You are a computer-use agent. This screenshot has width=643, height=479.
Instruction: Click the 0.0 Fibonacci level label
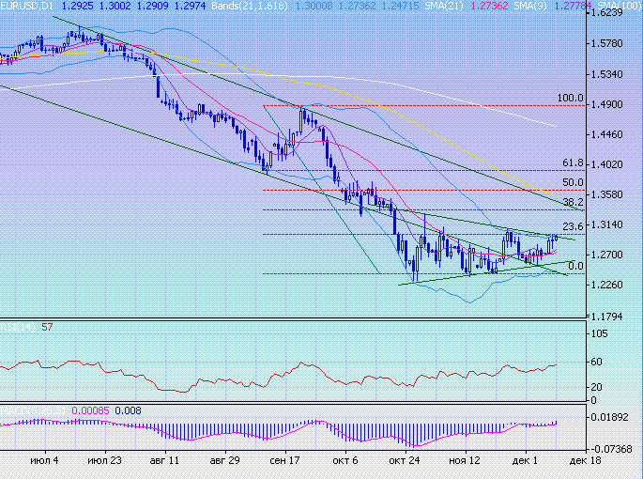point(575,266)
